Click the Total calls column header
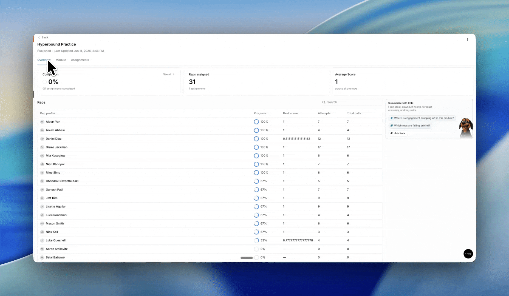Screen dimensions: 509x296 coord(354,113)
